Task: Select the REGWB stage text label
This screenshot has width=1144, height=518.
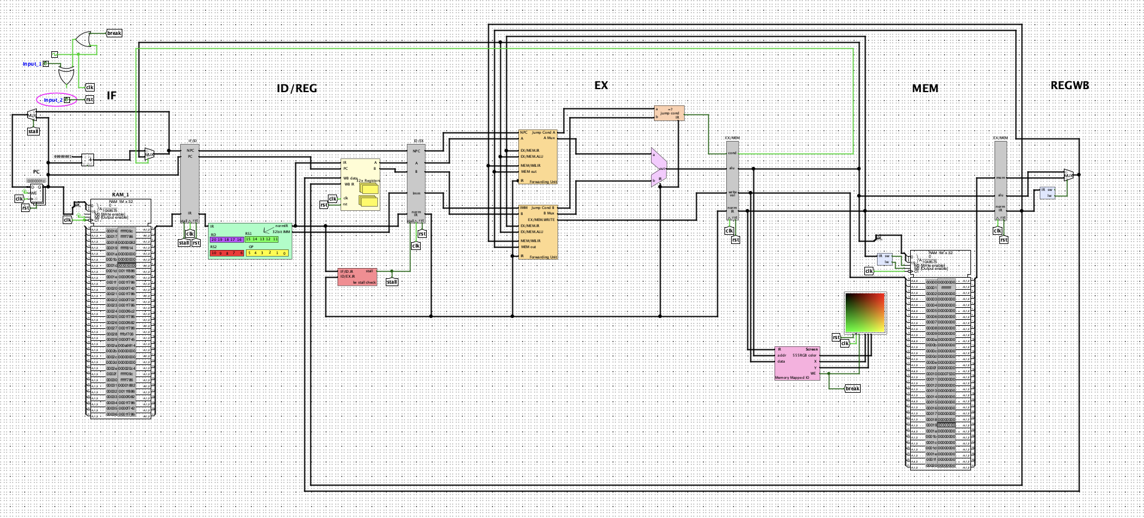Action: pyautogui.click(x=1069, y=86)
